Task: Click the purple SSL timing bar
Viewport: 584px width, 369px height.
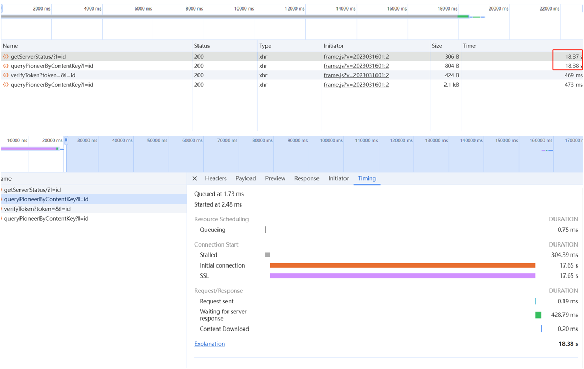Action: (x=402, y=276)
